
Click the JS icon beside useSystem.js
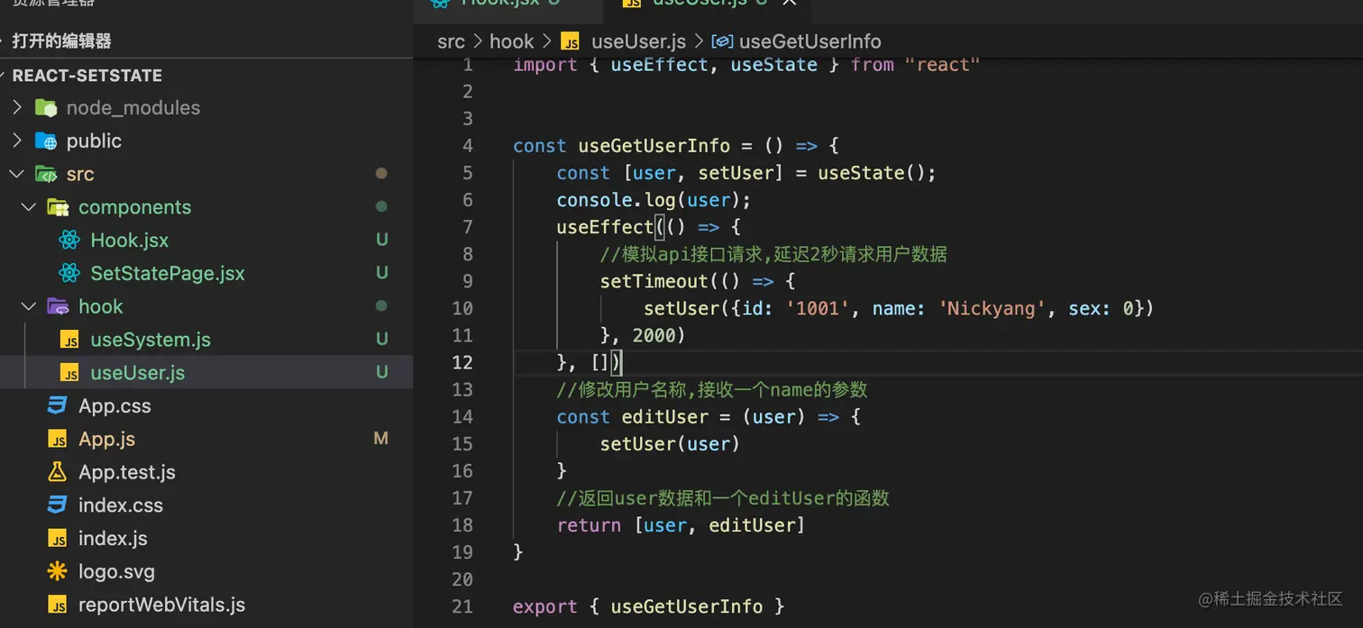(69, 340)
